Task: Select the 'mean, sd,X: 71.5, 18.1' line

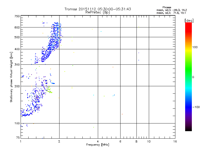Action: pos(171,13)
